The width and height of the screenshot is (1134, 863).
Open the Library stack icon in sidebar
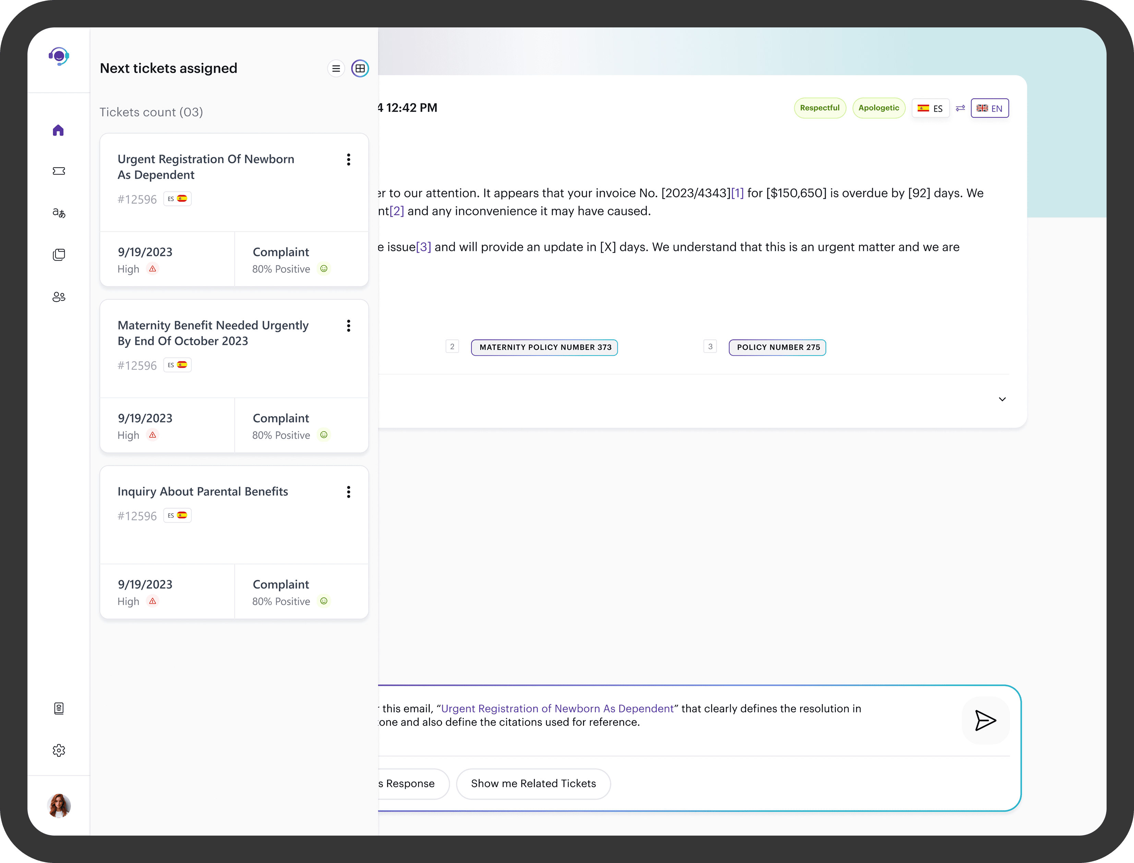pos(59,255)
